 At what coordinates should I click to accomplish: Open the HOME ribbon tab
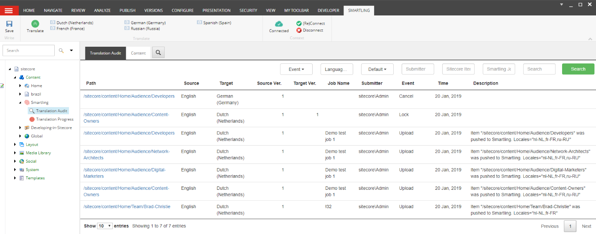click(29, 10)
